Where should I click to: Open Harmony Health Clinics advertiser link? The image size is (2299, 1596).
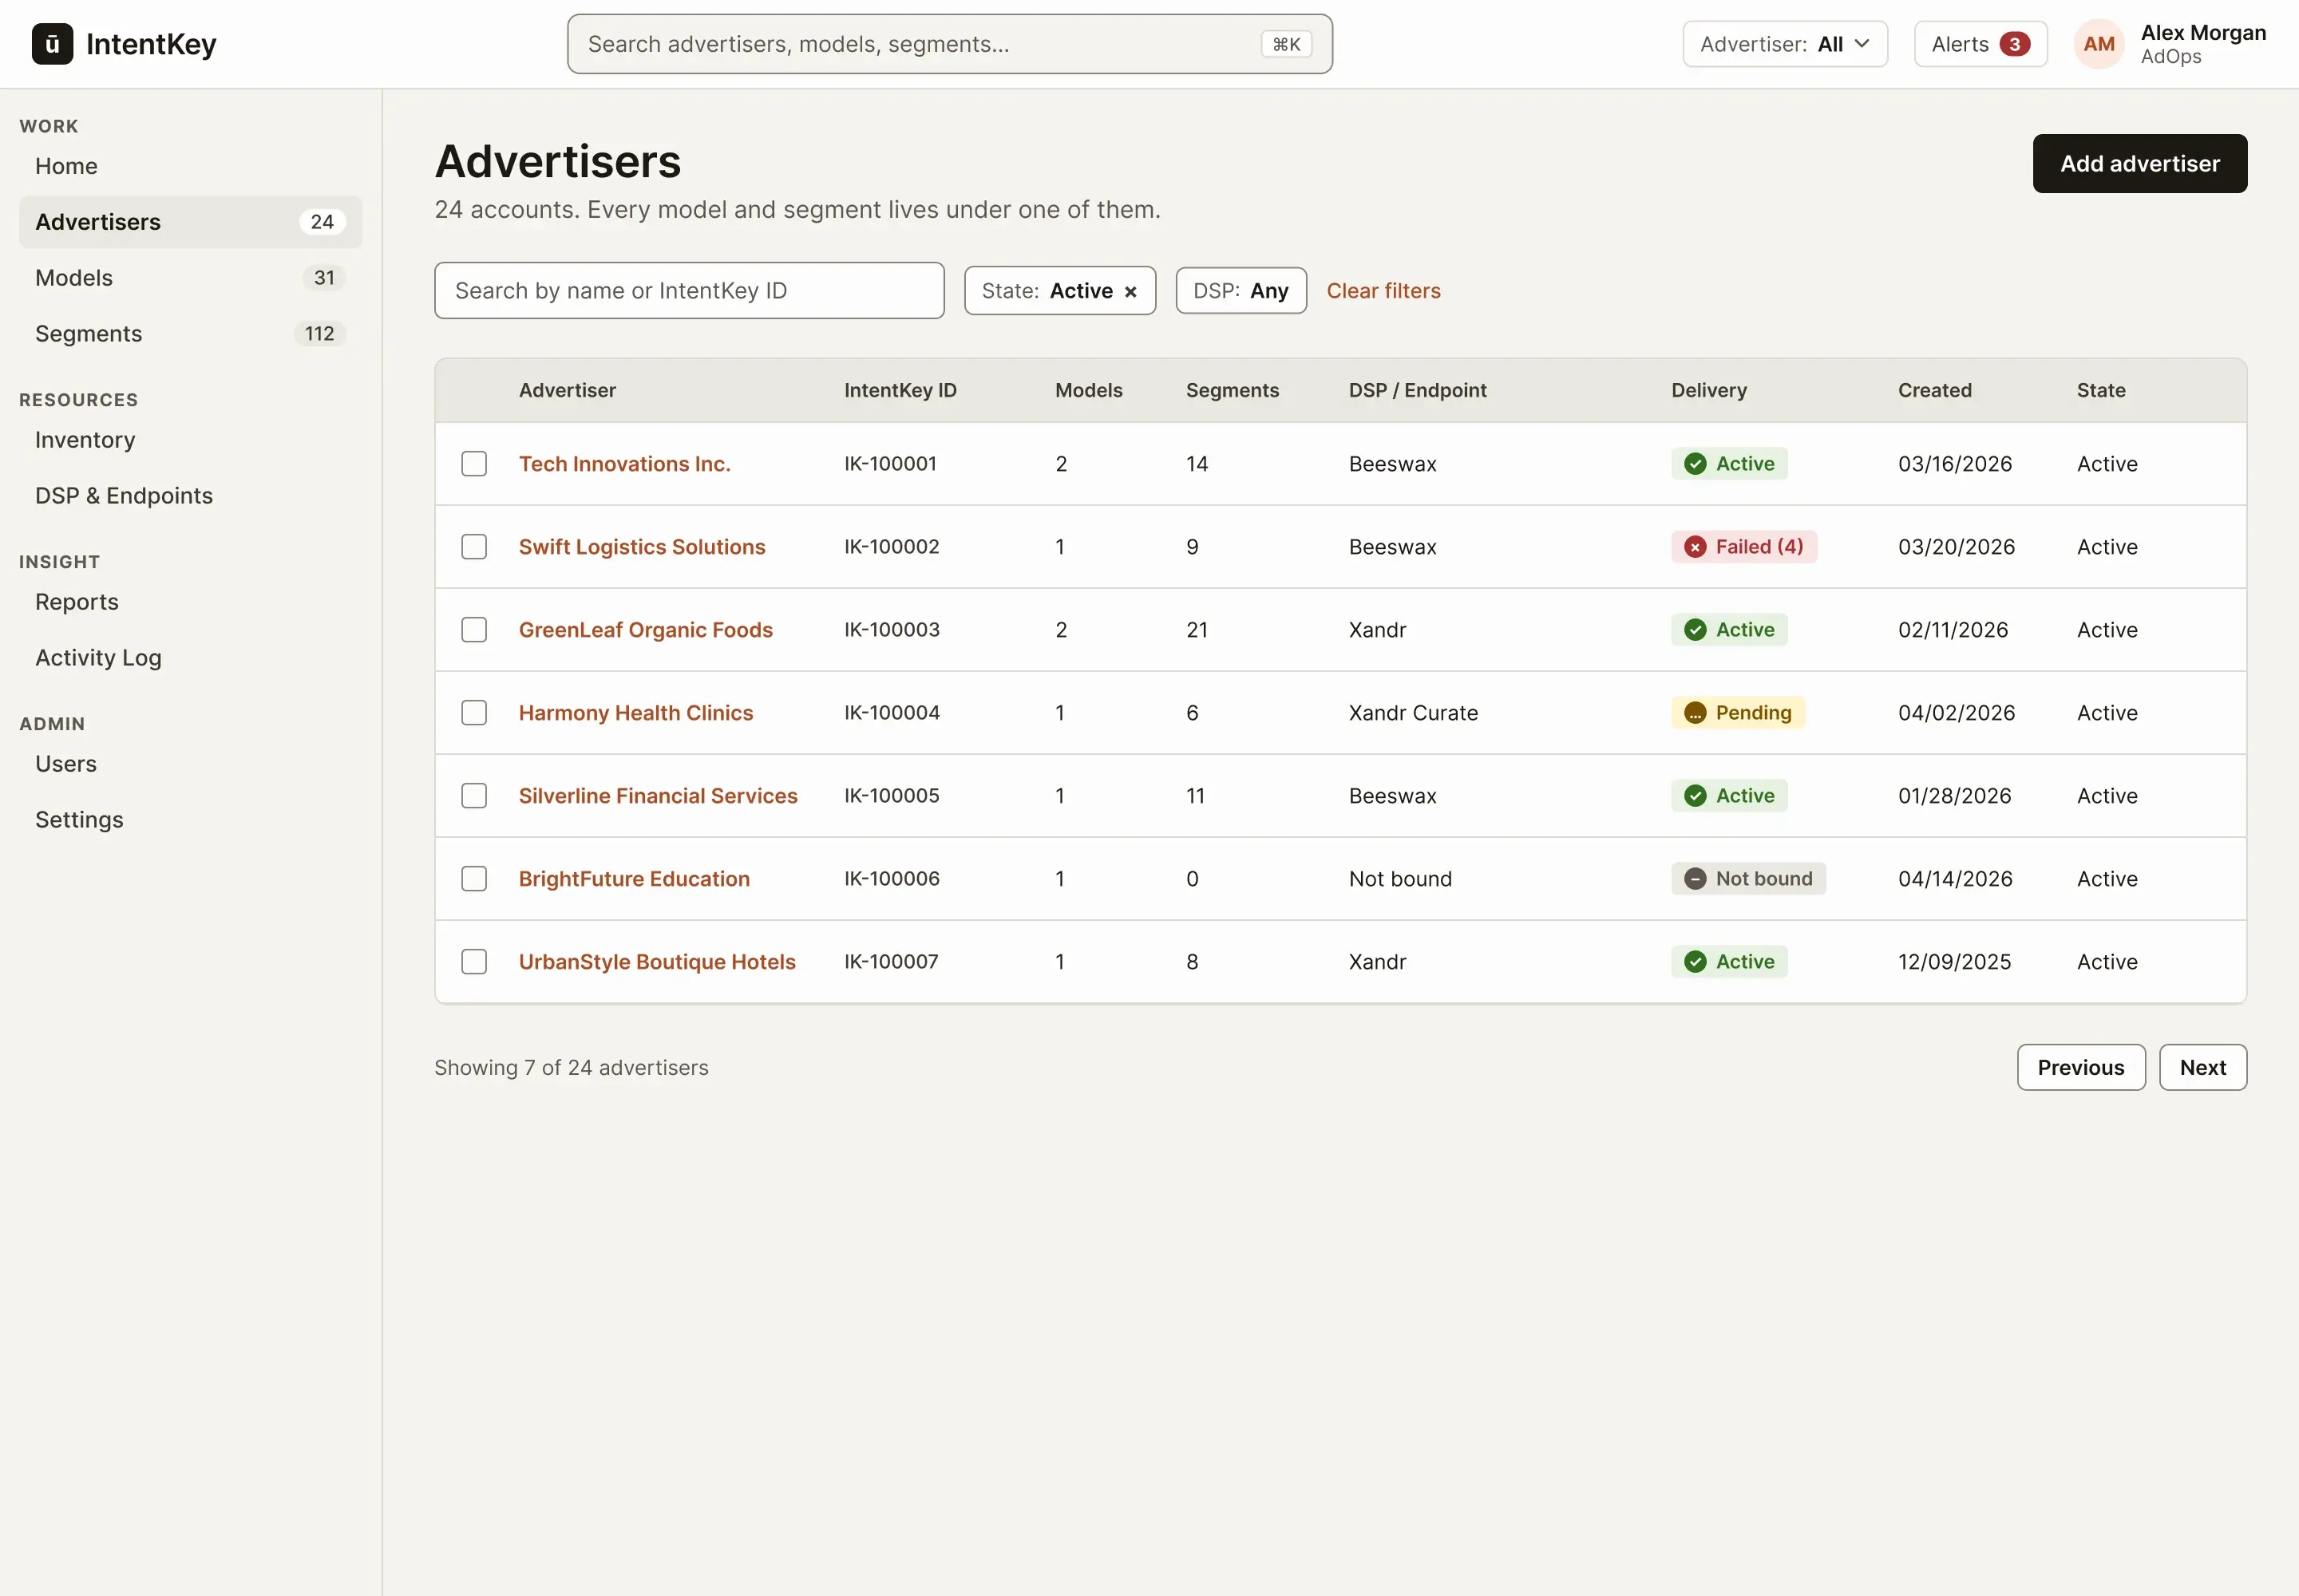coord(635,713)
